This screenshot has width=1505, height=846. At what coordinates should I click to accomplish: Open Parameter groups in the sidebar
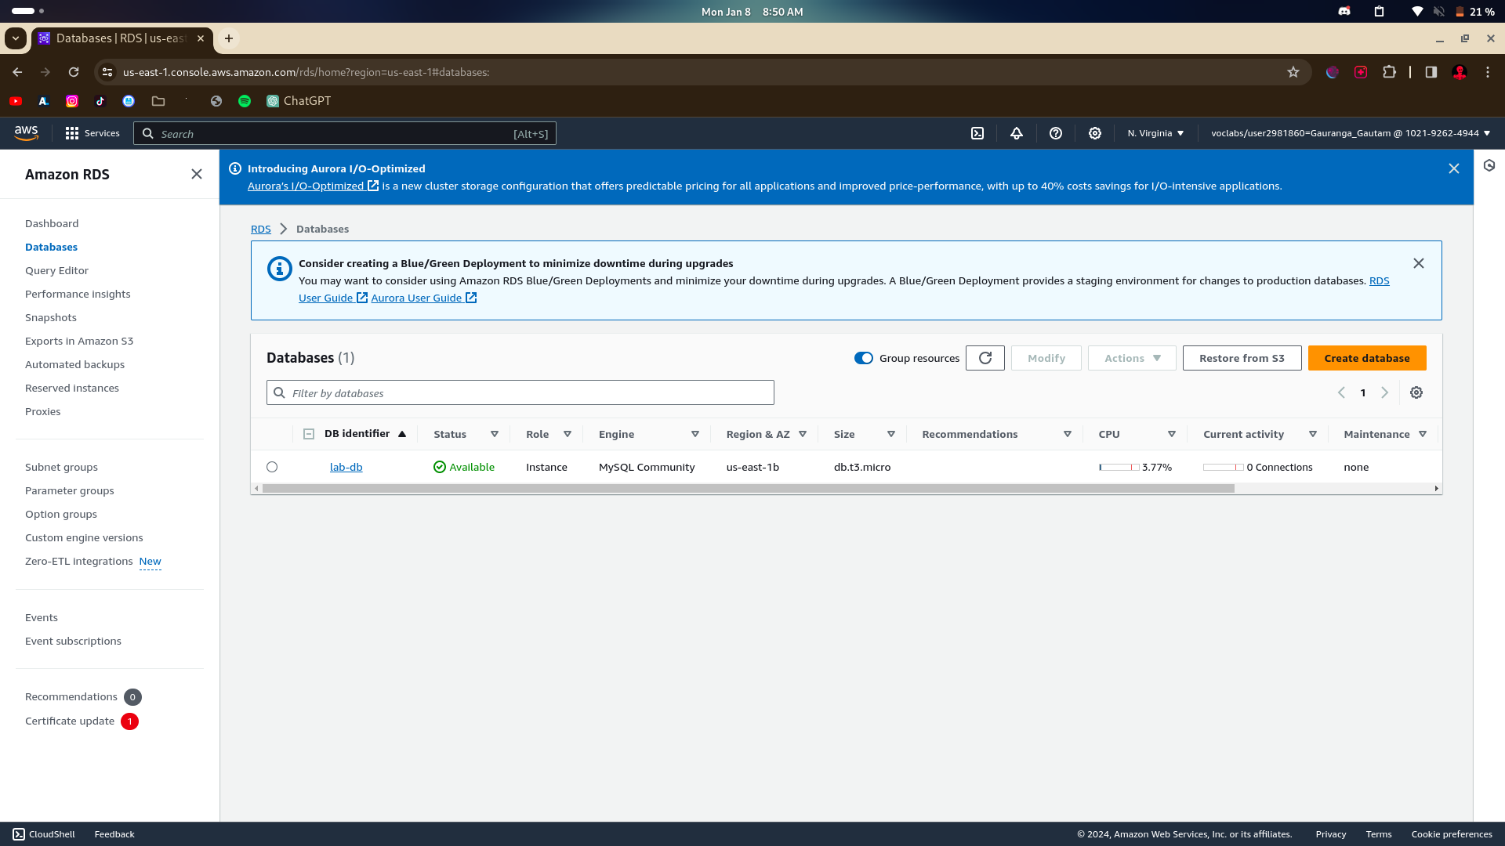click(70, 490)
